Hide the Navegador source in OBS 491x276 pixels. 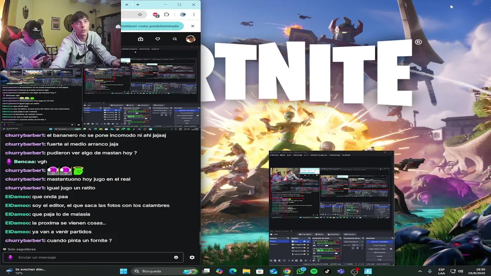click(x=304, y=245)
